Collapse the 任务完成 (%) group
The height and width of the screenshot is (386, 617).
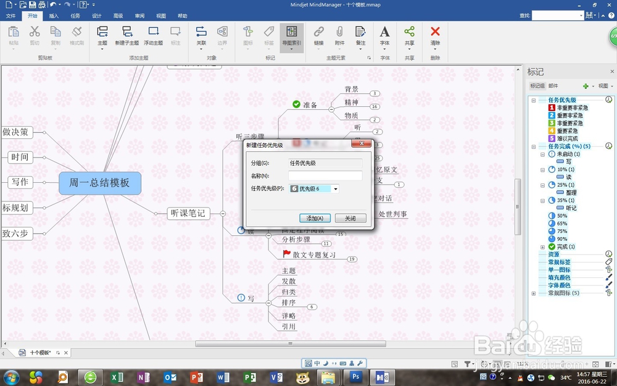pyautogui.click(x=534, y=146)
